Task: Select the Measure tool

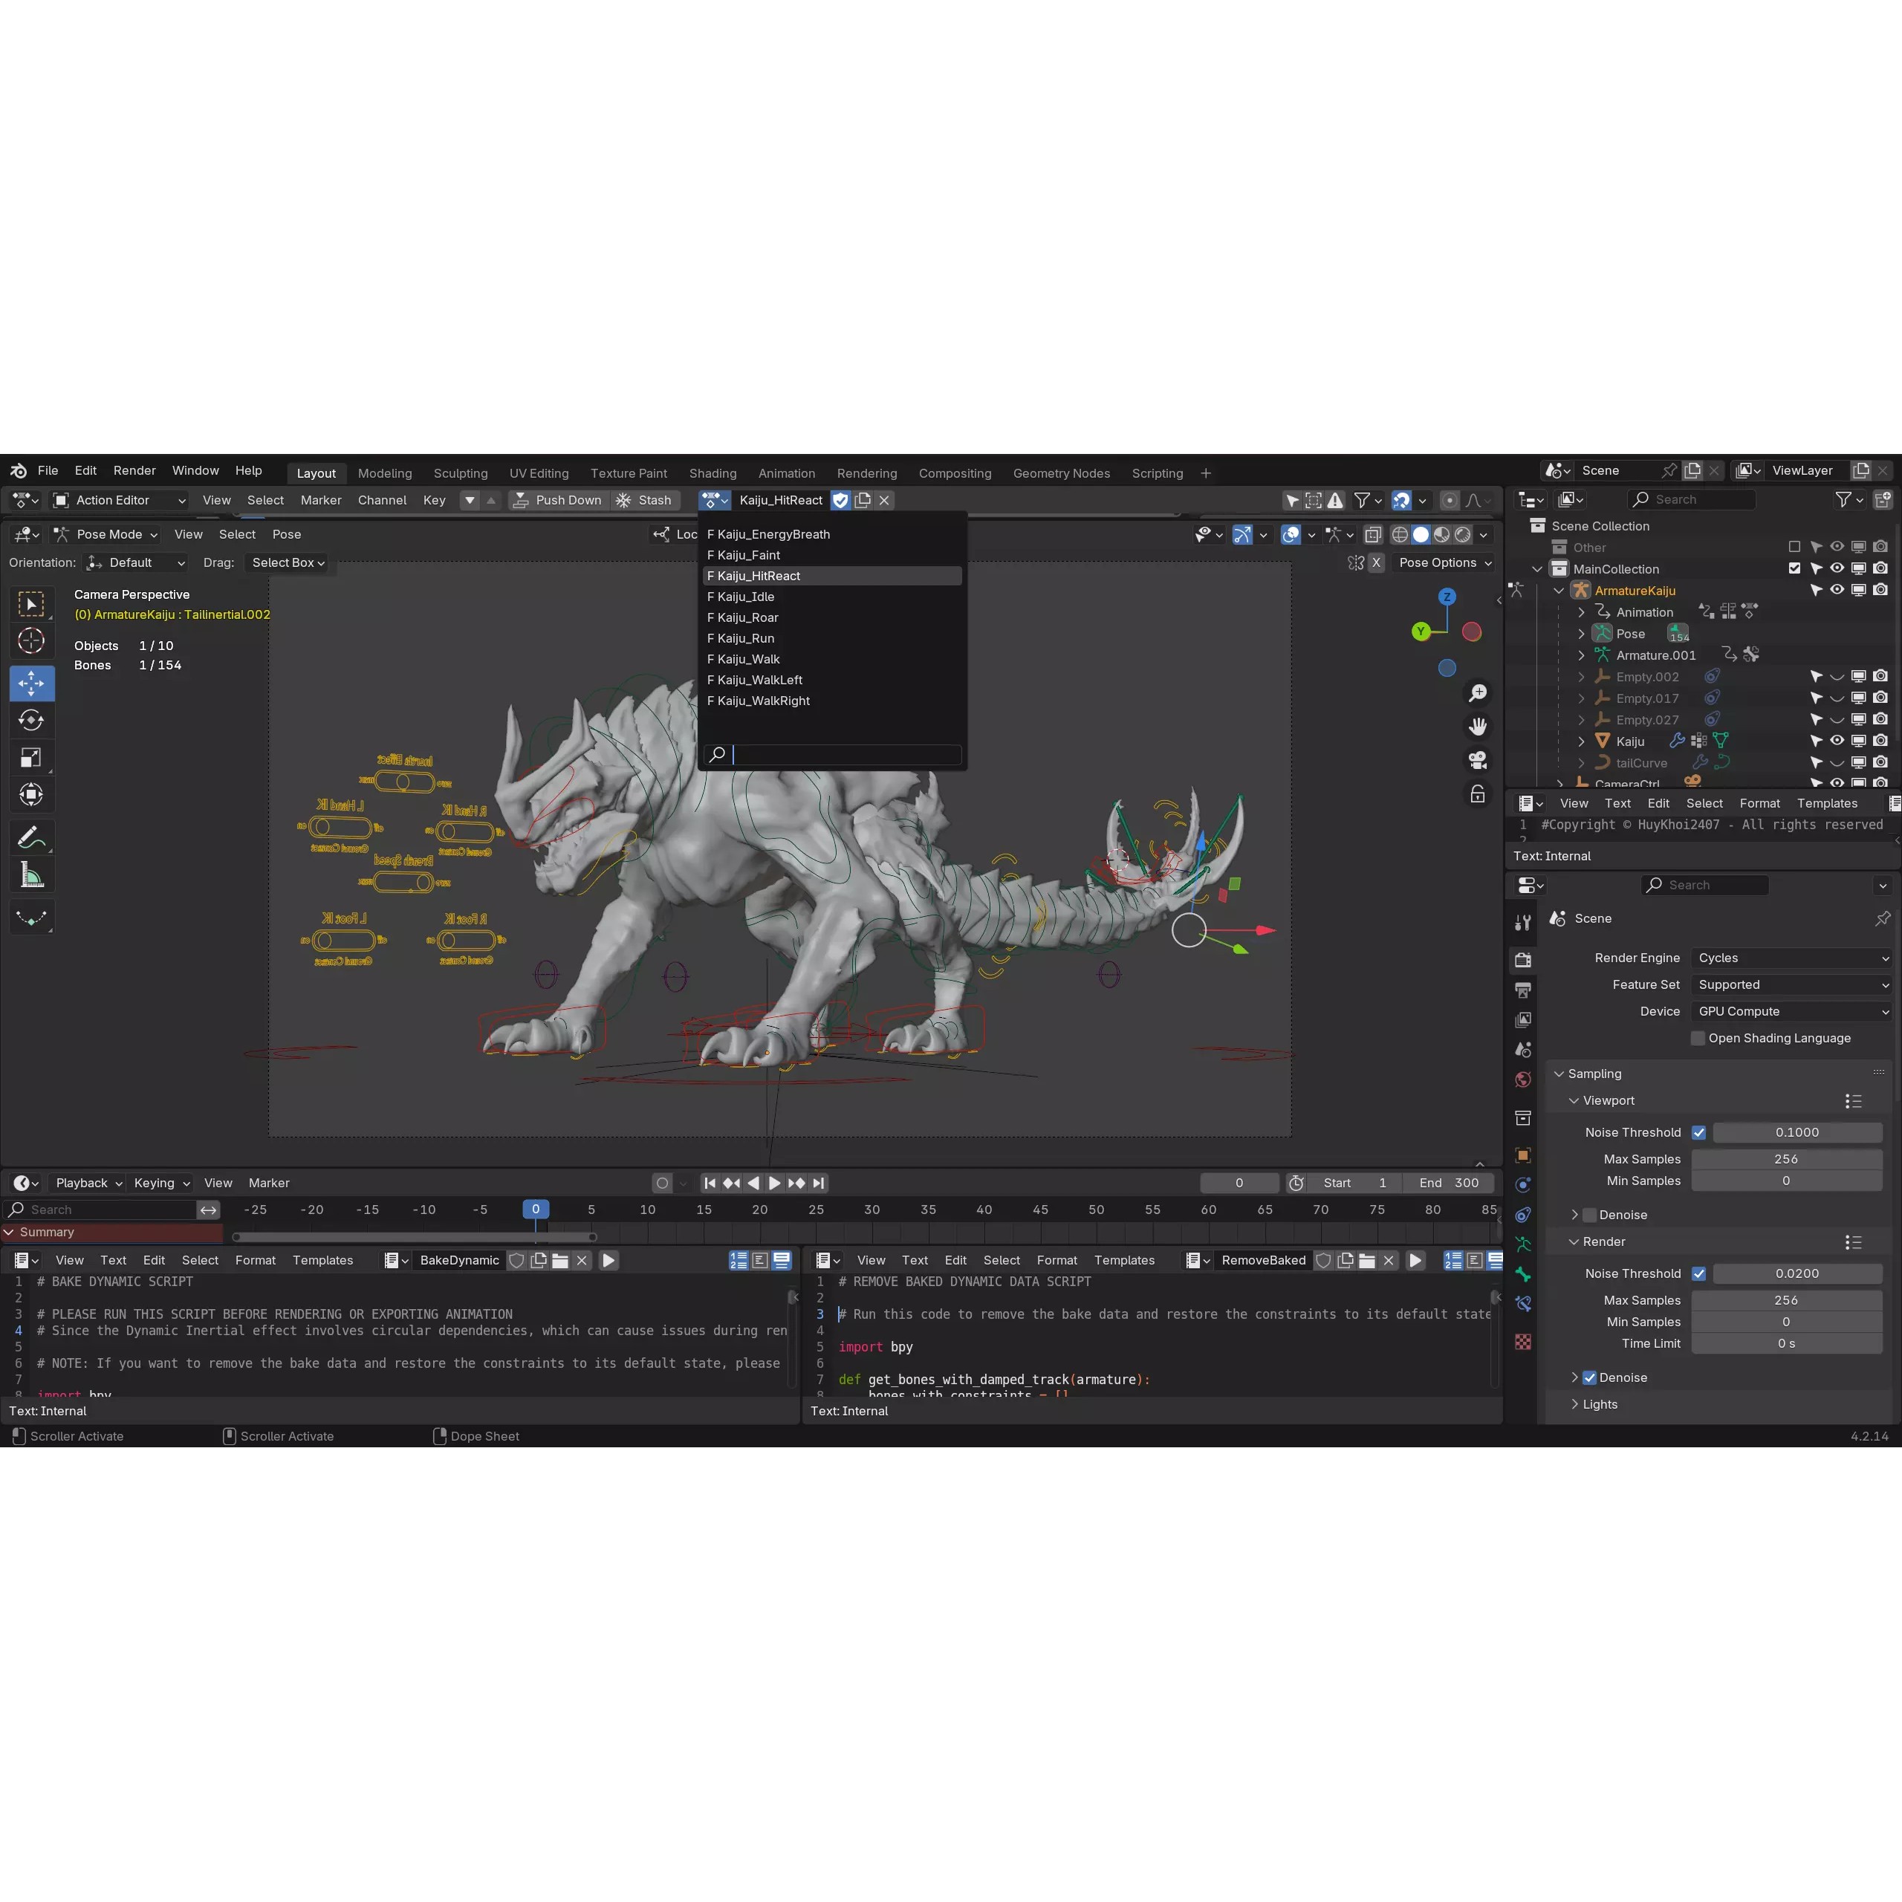Action: tap(31, 875)
